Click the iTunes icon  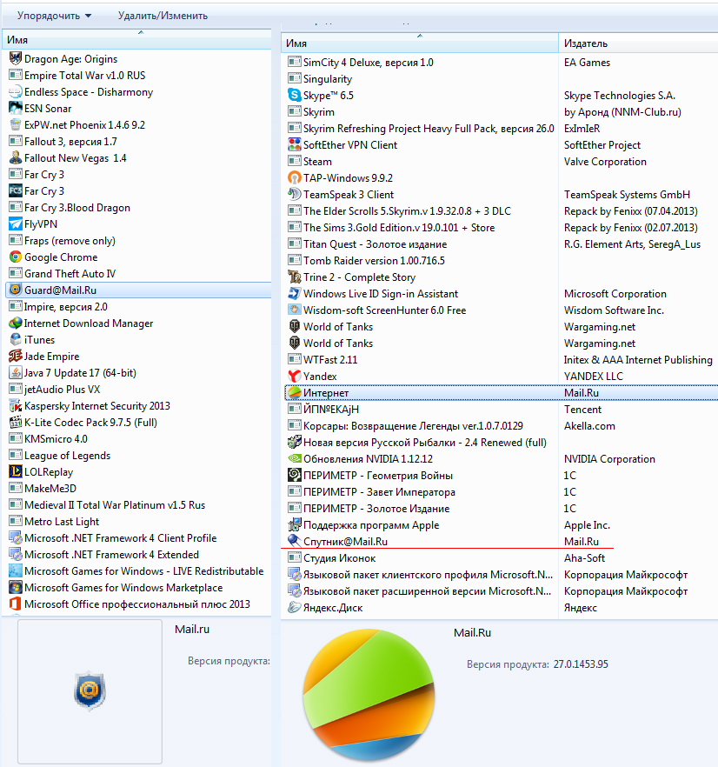click(16, 339)
